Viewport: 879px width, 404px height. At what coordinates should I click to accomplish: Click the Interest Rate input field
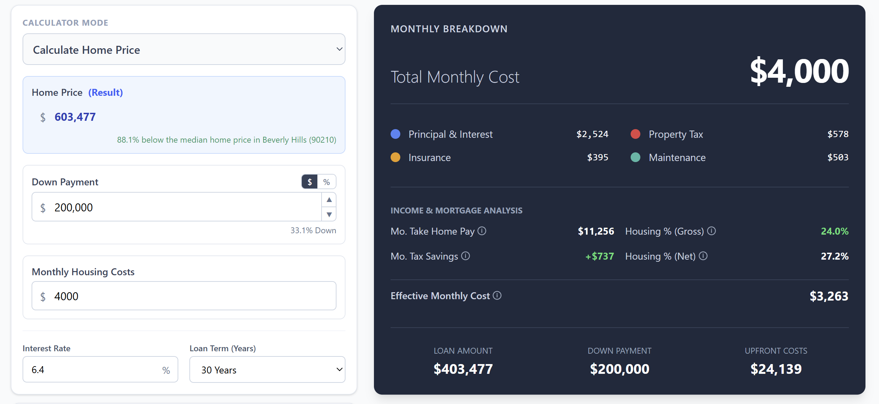(x=94, y=370)
